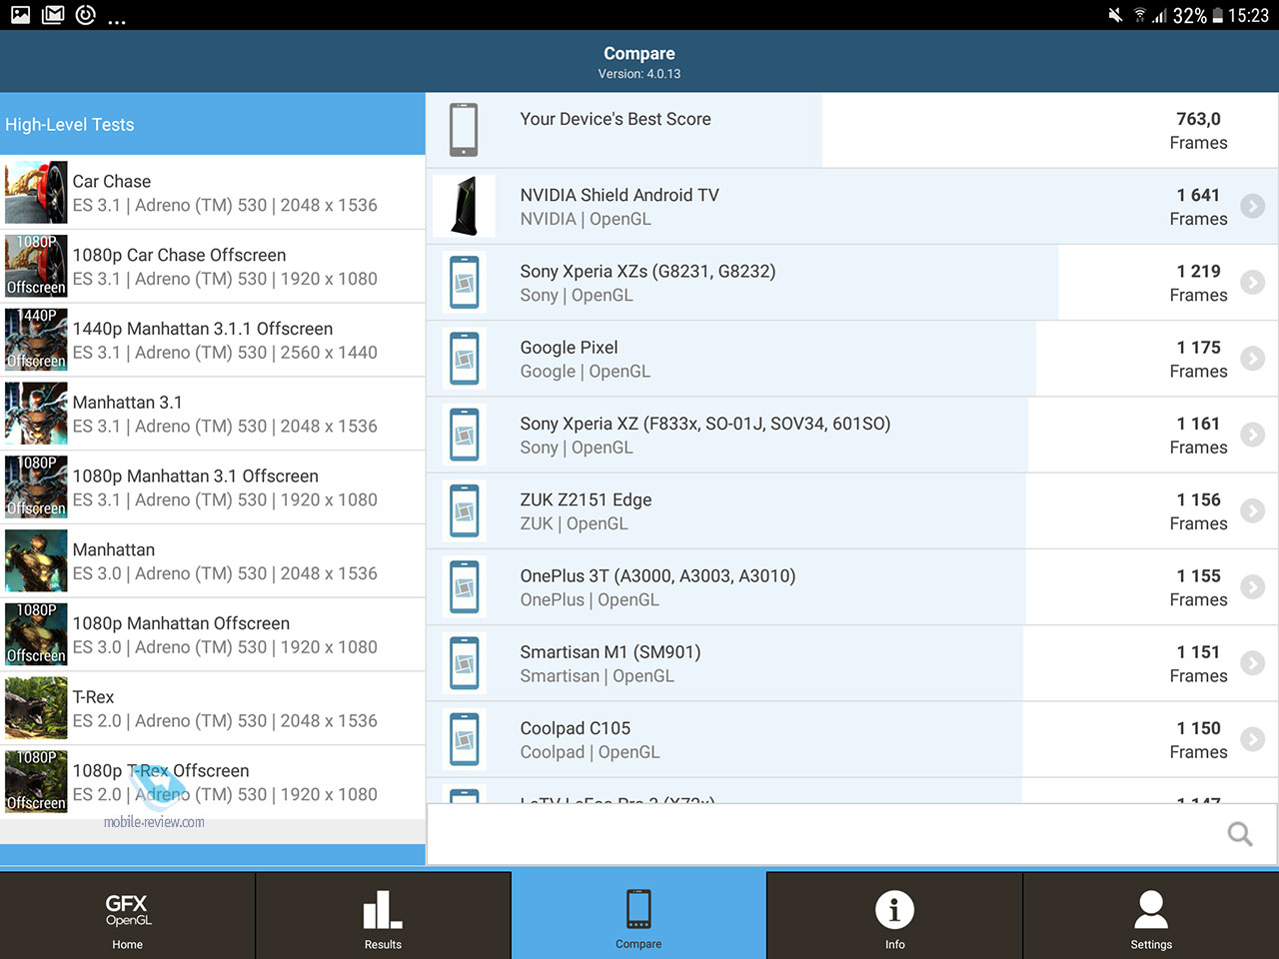Image resolution: width=1279 pixels, height=959 pixels.
Task: Tap the search magnifier icon
Action: (x=1240, y=834)
